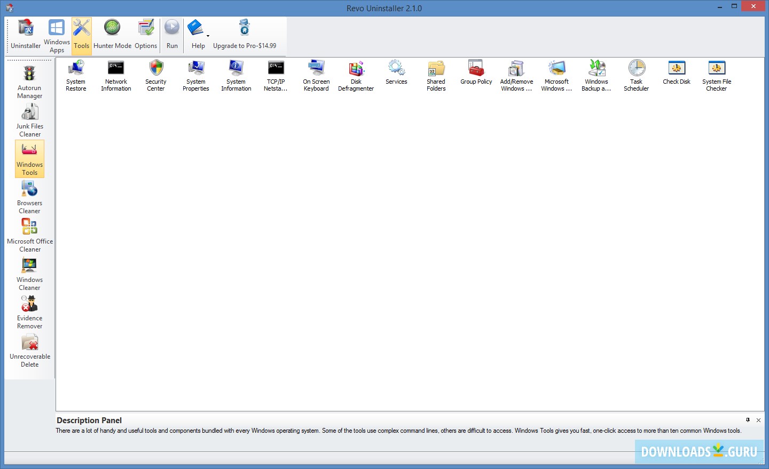Launch the TCP/IP Netstat tool
769x469 pixels.
(x=276, y=76)
